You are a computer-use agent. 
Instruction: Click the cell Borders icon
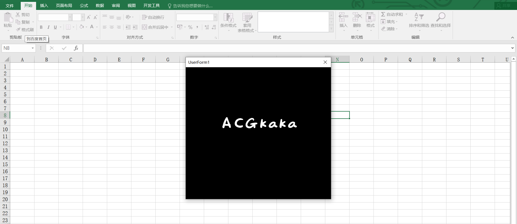(68, 27)
